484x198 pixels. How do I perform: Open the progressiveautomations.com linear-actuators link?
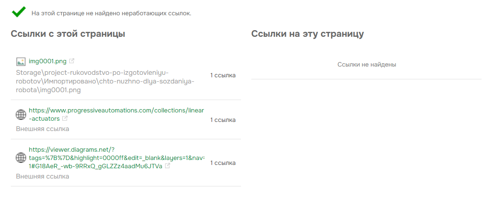click(x=117, y=114)
